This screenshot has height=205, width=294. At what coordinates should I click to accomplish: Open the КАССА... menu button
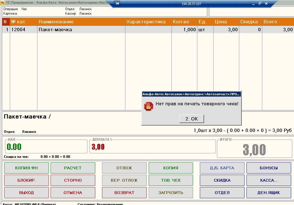pyautogui.click(x=268, y=180)
